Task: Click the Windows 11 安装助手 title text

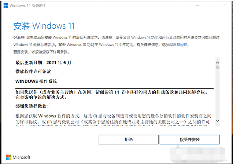Action: pos(28,6)
